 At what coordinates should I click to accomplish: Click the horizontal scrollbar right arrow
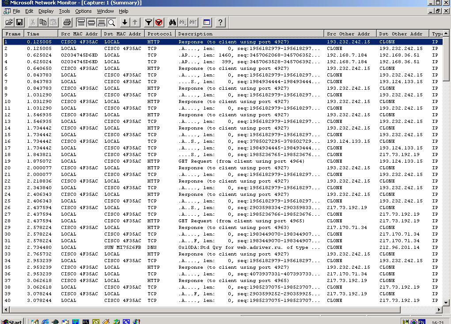coord(439,309)
